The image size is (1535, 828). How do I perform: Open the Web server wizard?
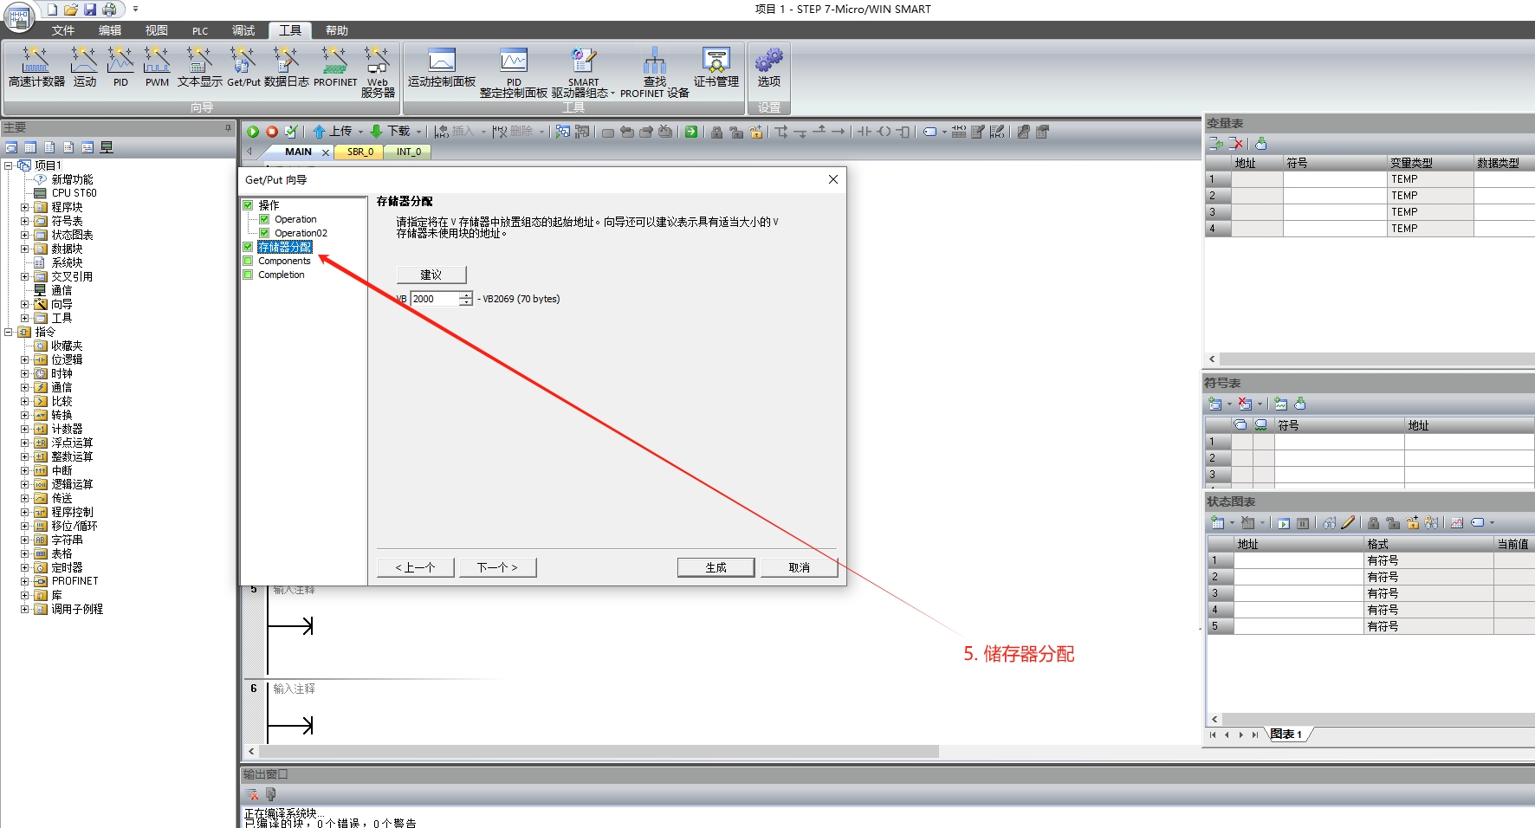(x=378, y=67)
